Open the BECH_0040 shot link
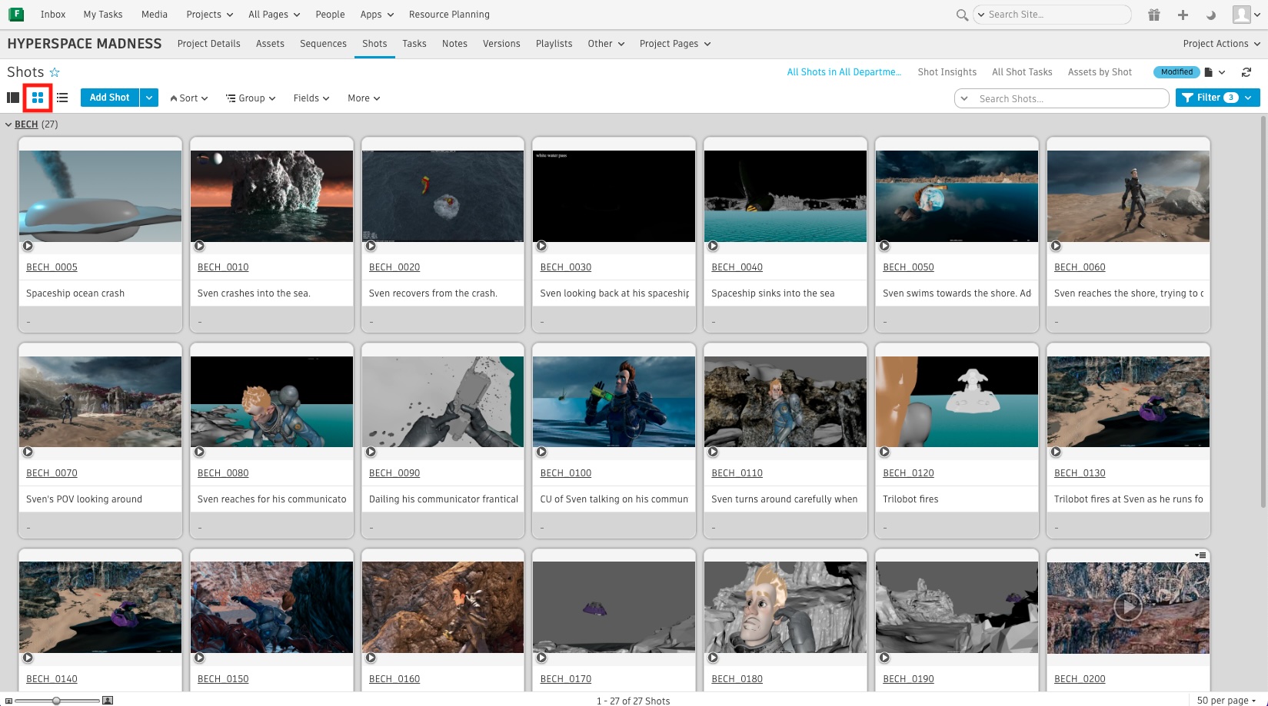 tap(737, 267)
